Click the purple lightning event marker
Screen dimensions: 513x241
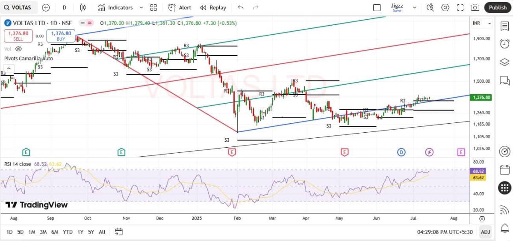[x=429, y=152]
